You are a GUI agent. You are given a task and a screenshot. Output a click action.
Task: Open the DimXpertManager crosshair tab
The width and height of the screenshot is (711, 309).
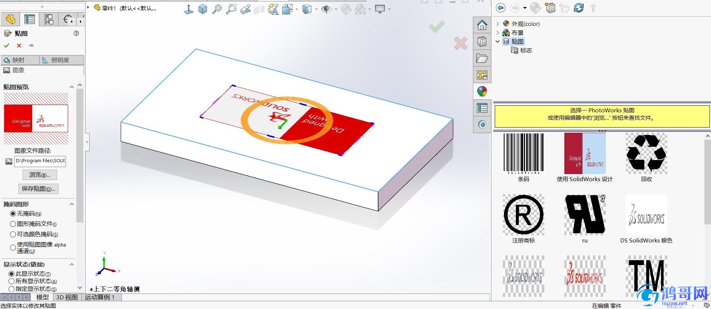click(x=68, y=19)
